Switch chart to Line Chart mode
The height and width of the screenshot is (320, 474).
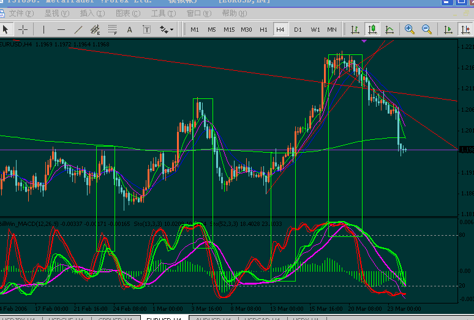tap(389, 29)
